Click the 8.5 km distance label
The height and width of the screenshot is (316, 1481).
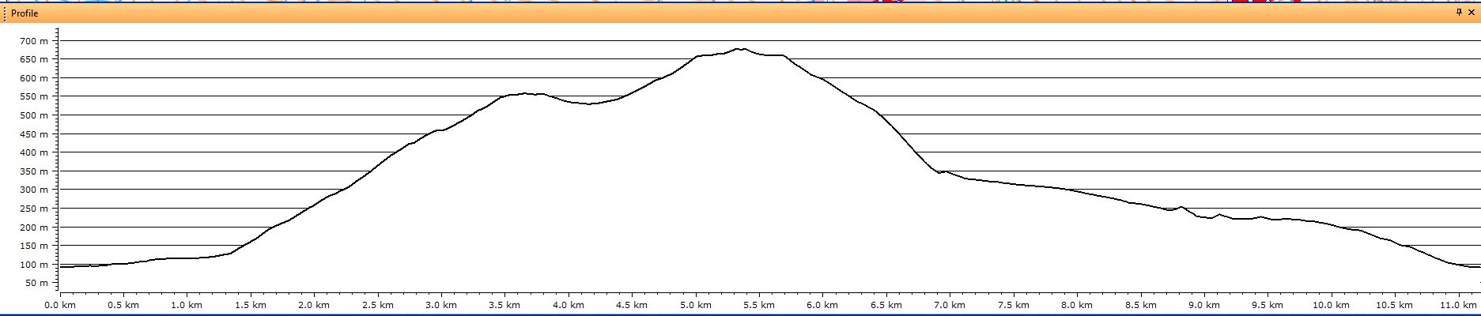tap(1140, 305)
